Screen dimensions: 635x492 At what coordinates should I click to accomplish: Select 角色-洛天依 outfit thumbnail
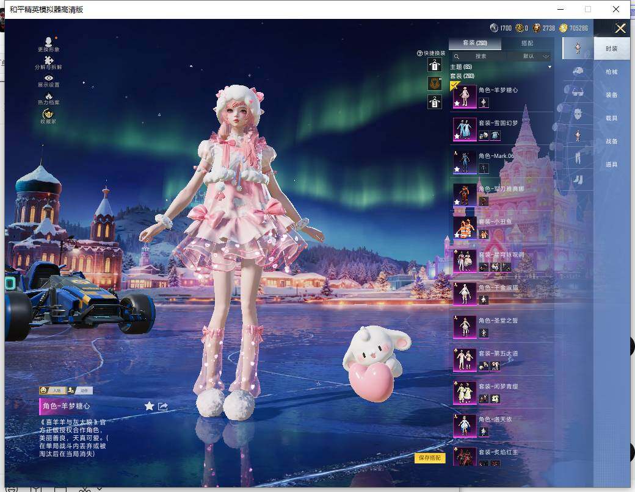pyautogui.click(x=465, y=426)
